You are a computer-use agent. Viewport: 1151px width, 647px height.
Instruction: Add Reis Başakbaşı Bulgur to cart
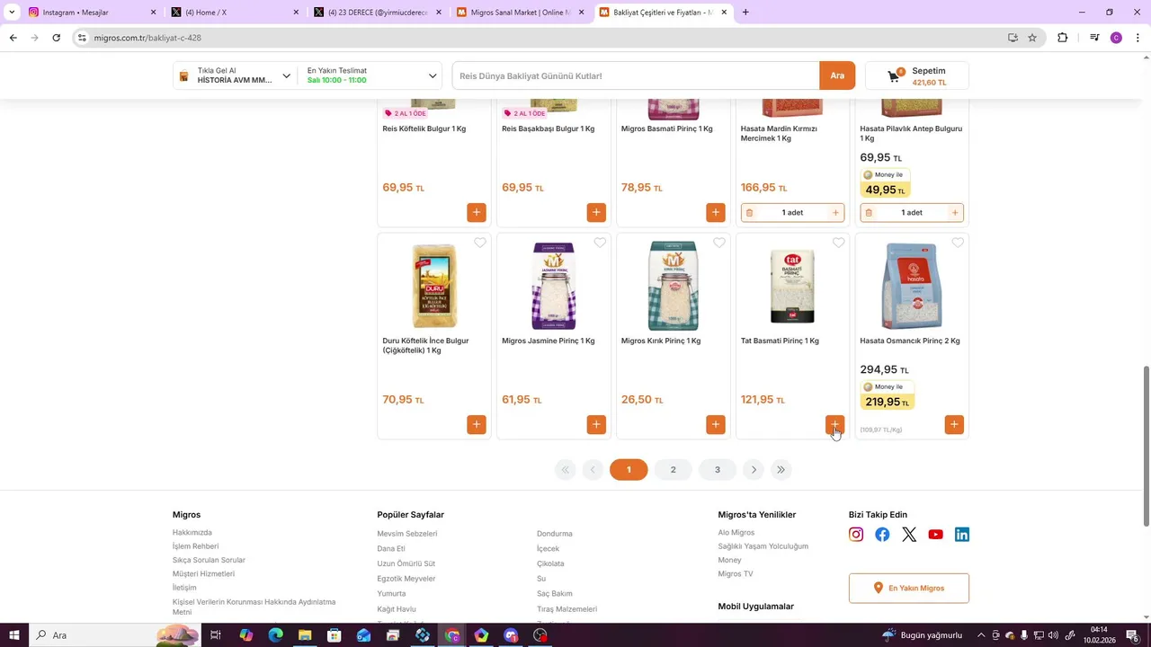596,212
